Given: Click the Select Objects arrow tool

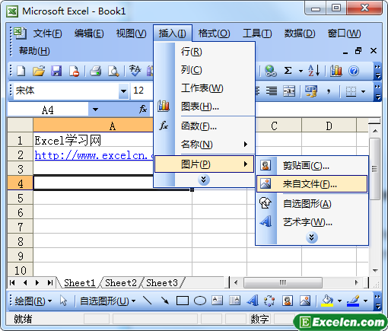Looking at the screenshot, I should point(63,301).
